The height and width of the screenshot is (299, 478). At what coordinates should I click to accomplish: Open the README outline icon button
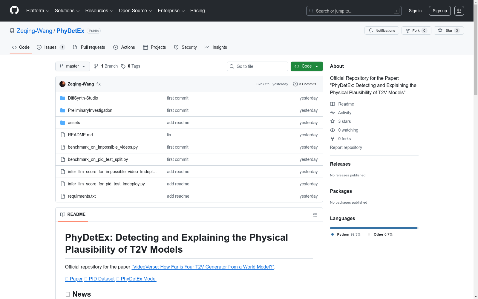click(315, 215)
